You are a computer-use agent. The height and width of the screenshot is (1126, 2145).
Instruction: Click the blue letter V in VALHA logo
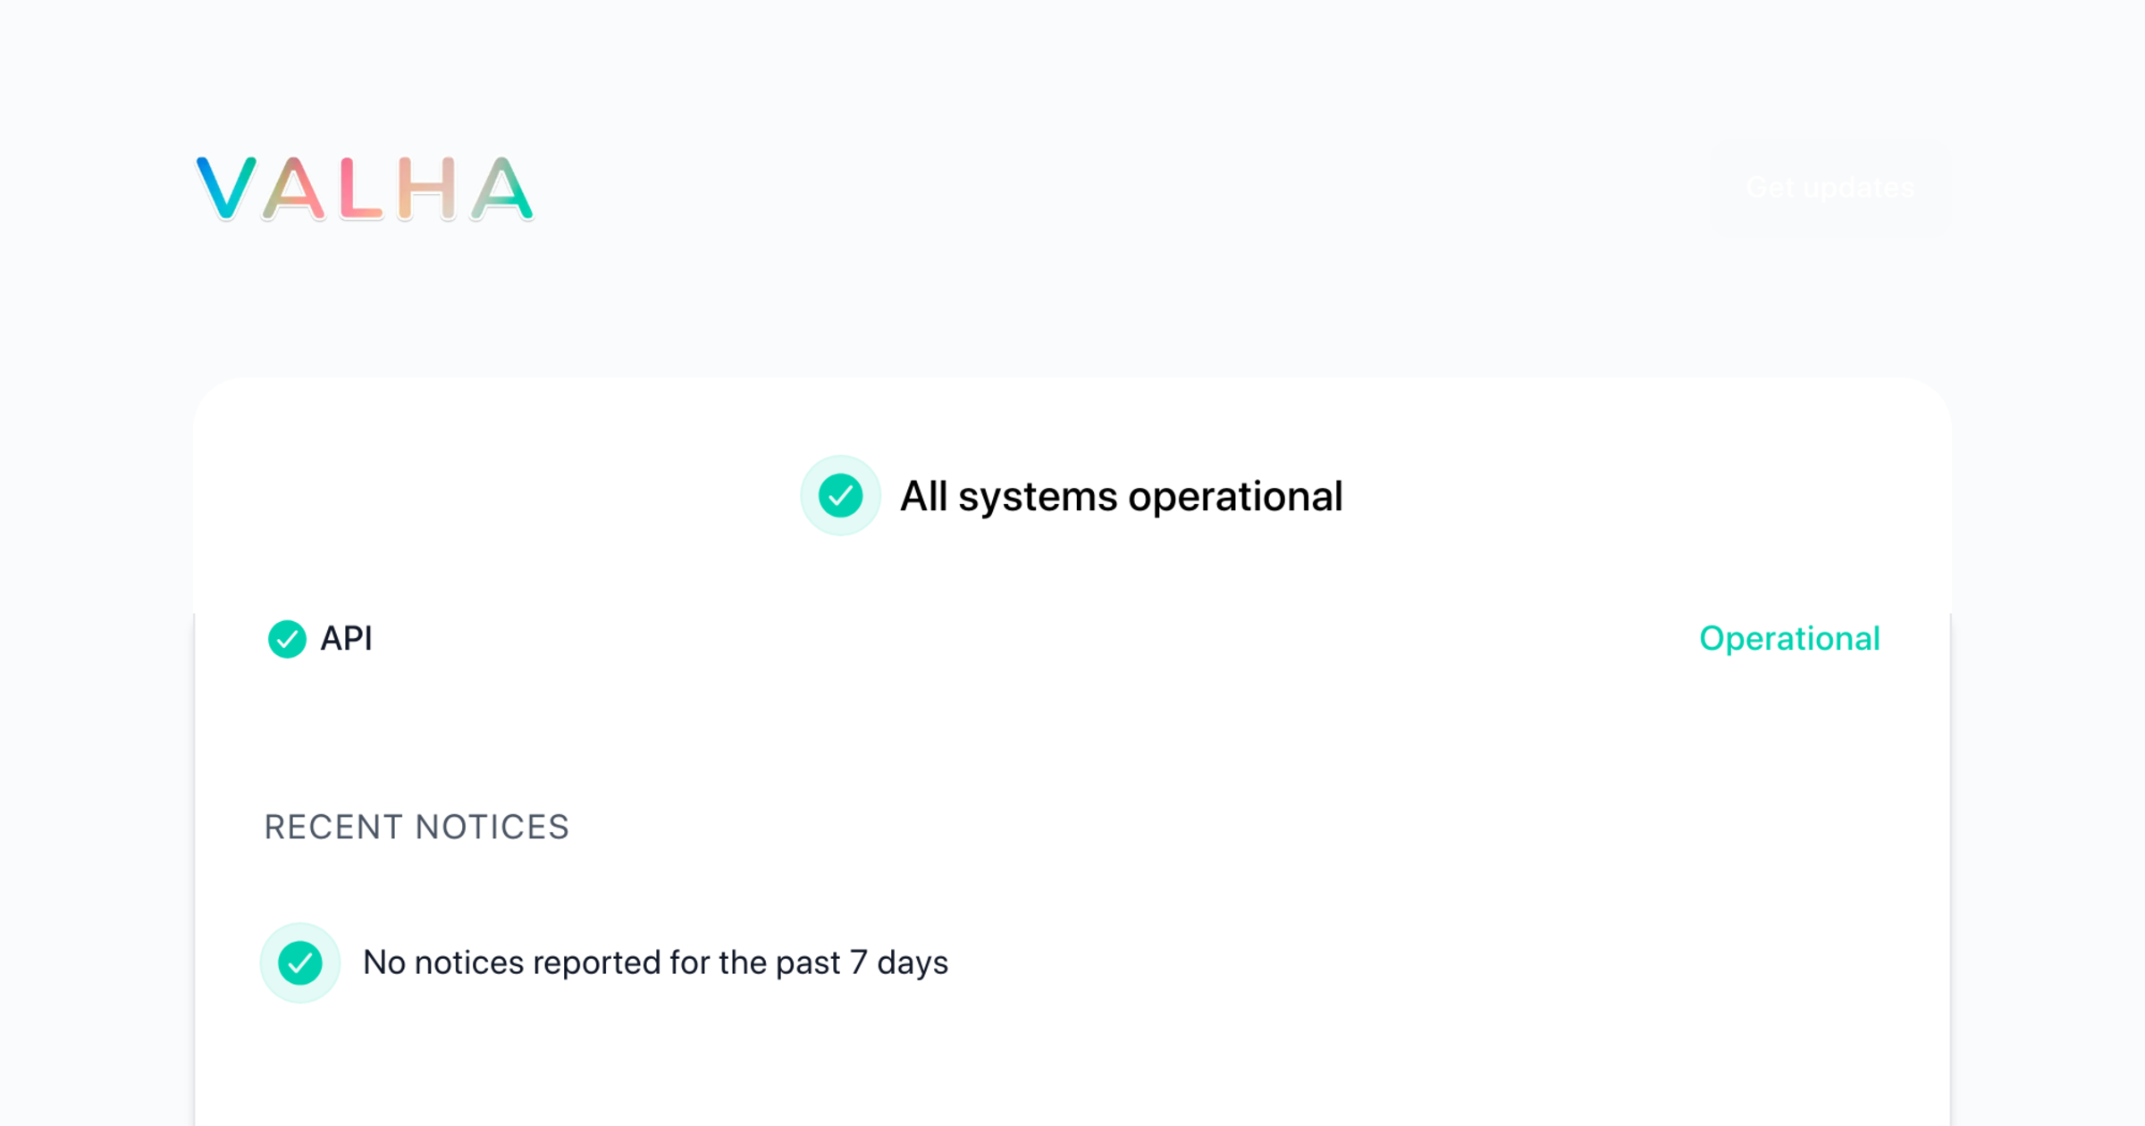click(226, 189)
